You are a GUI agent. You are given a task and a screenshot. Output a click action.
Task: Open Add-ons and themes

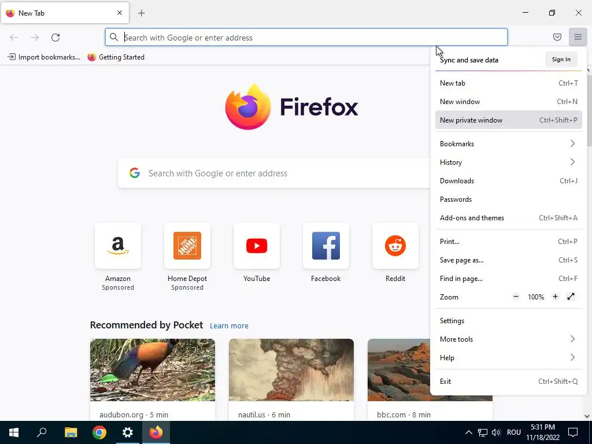coord(509,218)
